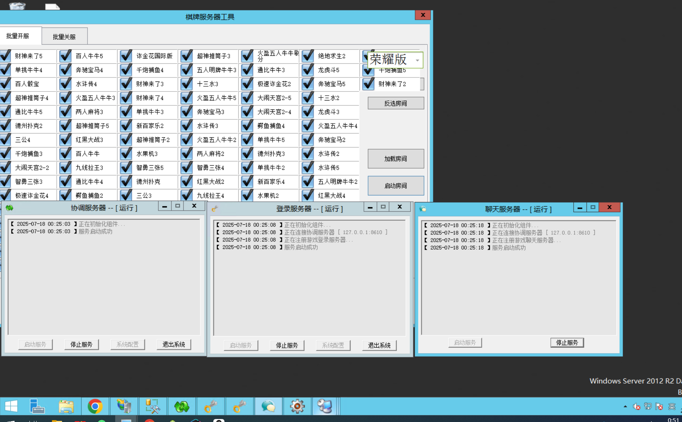Click the 启动房间 button
Viewport: 682px width, 422px height.
[x=396, y=186]
